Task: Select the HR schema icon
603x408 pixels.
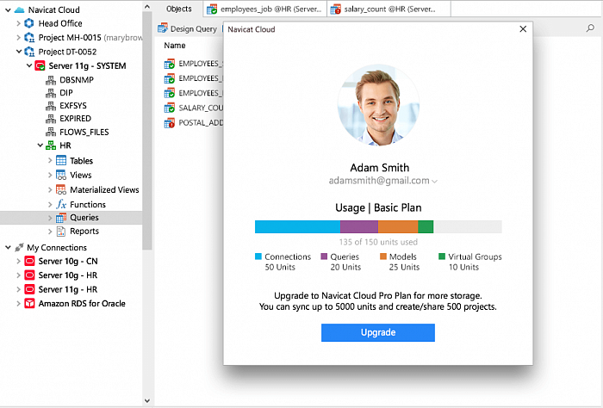Action: 51,146
